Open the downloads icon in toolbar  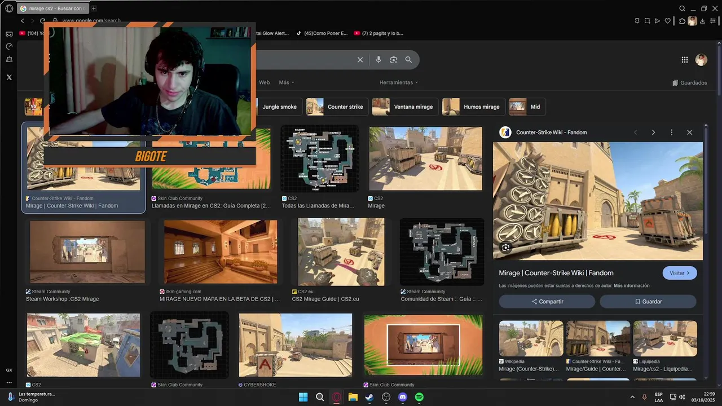[x=702, y=21]
